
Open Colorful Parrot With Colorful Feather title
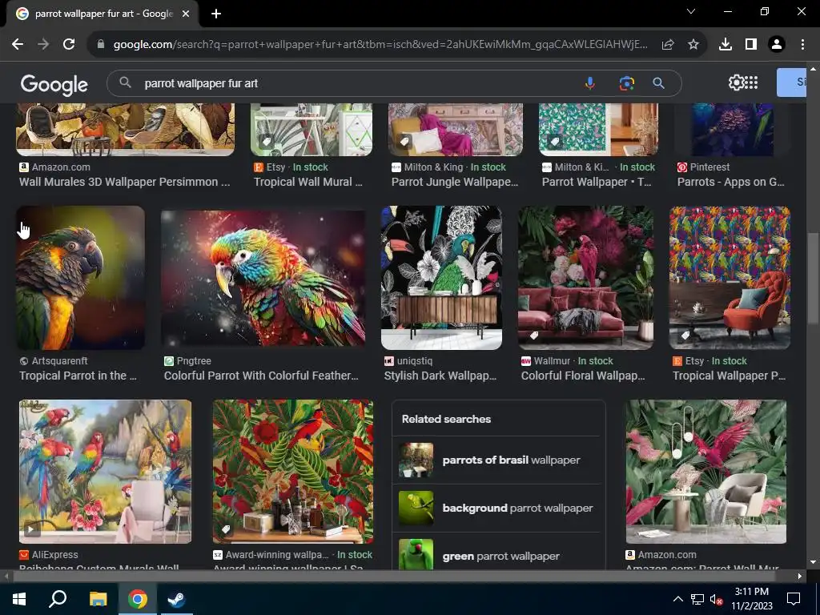[x=262, y=376]
